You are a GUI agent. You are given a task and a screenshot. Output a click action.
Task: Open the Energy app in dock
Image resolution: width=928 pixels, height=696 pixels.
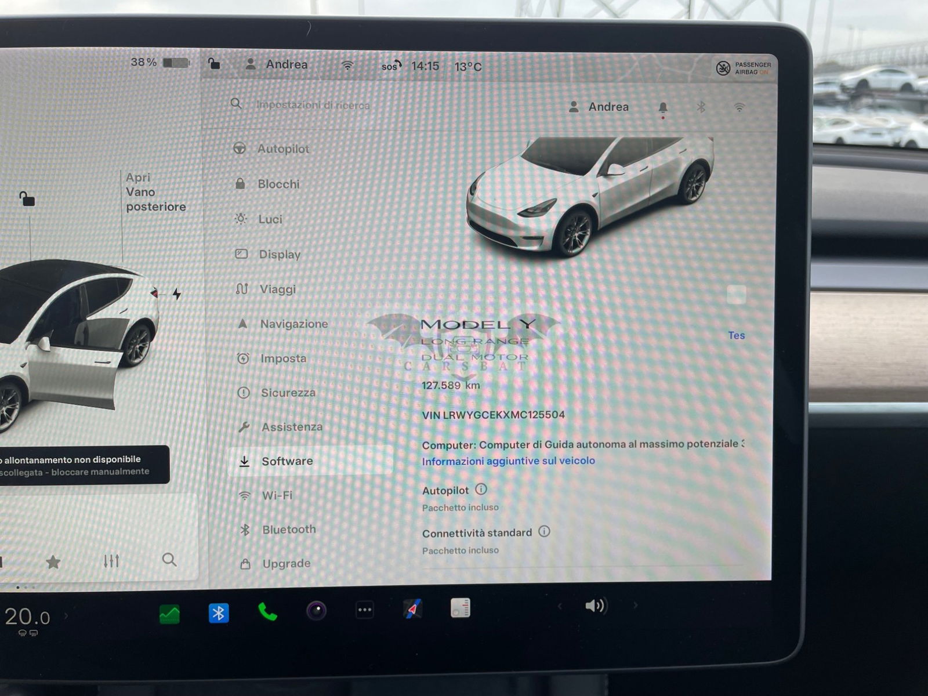169,614
